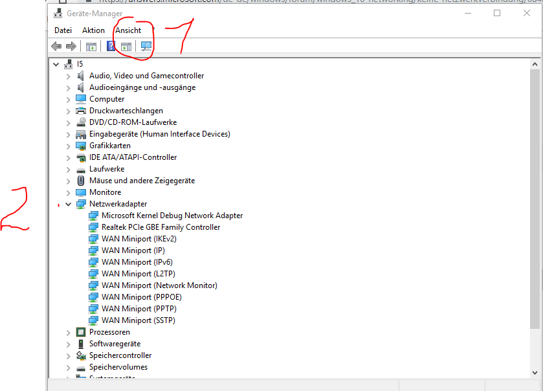The image size is (543, 391).
Task: Click the display adapter icon beside Grafikkarten
Action: (x=81, y=146)
